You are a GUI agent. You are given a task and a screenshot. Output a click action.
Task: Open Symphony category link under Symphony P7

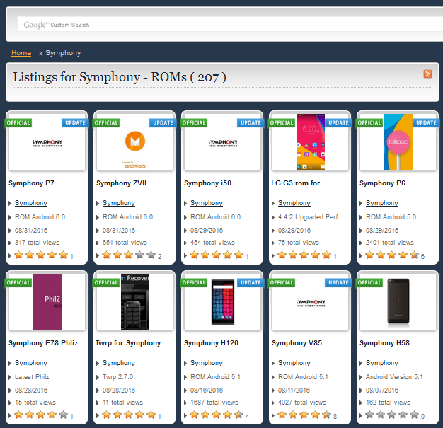(x=31, y=203)
